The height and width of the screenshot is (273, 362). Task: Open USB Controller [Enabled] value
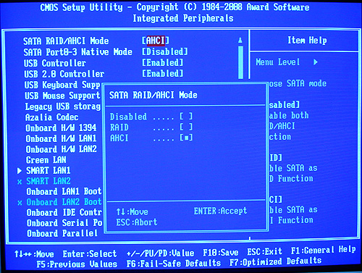coord(162,62)
